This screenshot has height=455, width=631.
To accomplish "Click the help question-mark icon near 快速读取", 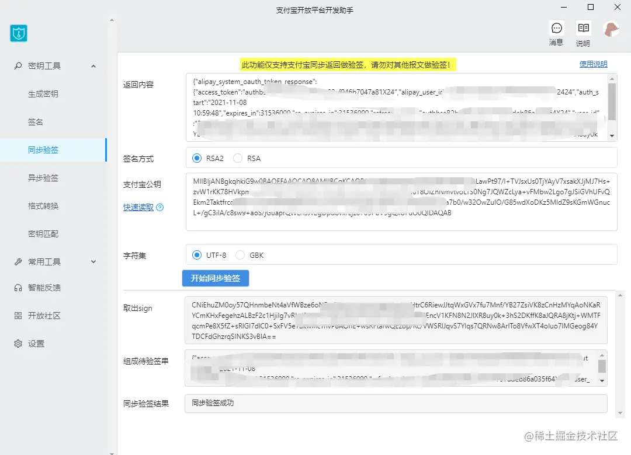I will coord(160,208).
